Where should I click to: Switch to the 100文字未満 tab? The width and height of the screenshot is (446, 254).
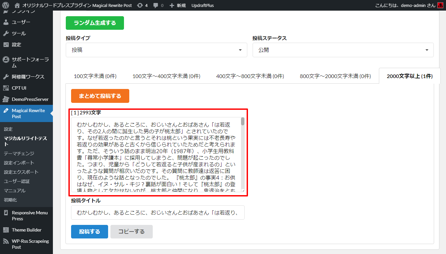pyautogui.click(x=95, y=76)
